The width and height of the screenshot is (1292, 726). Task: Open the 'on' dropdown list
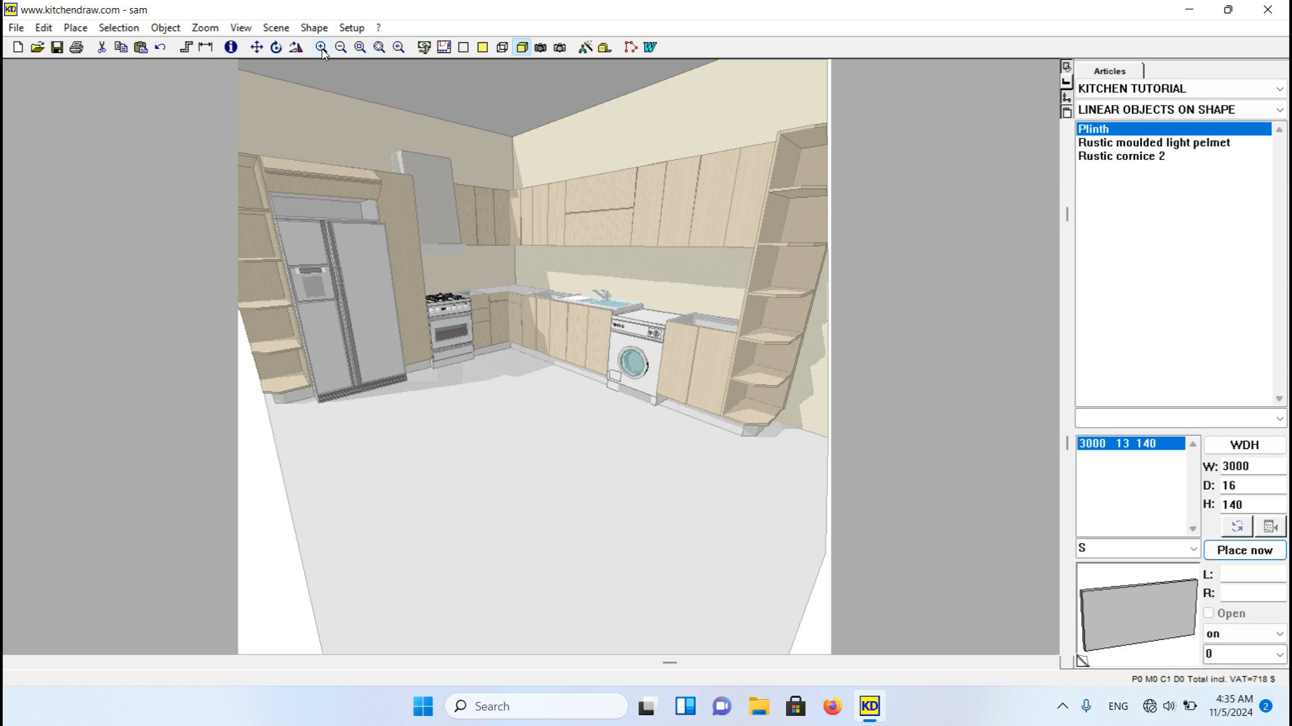(1279, 634)
